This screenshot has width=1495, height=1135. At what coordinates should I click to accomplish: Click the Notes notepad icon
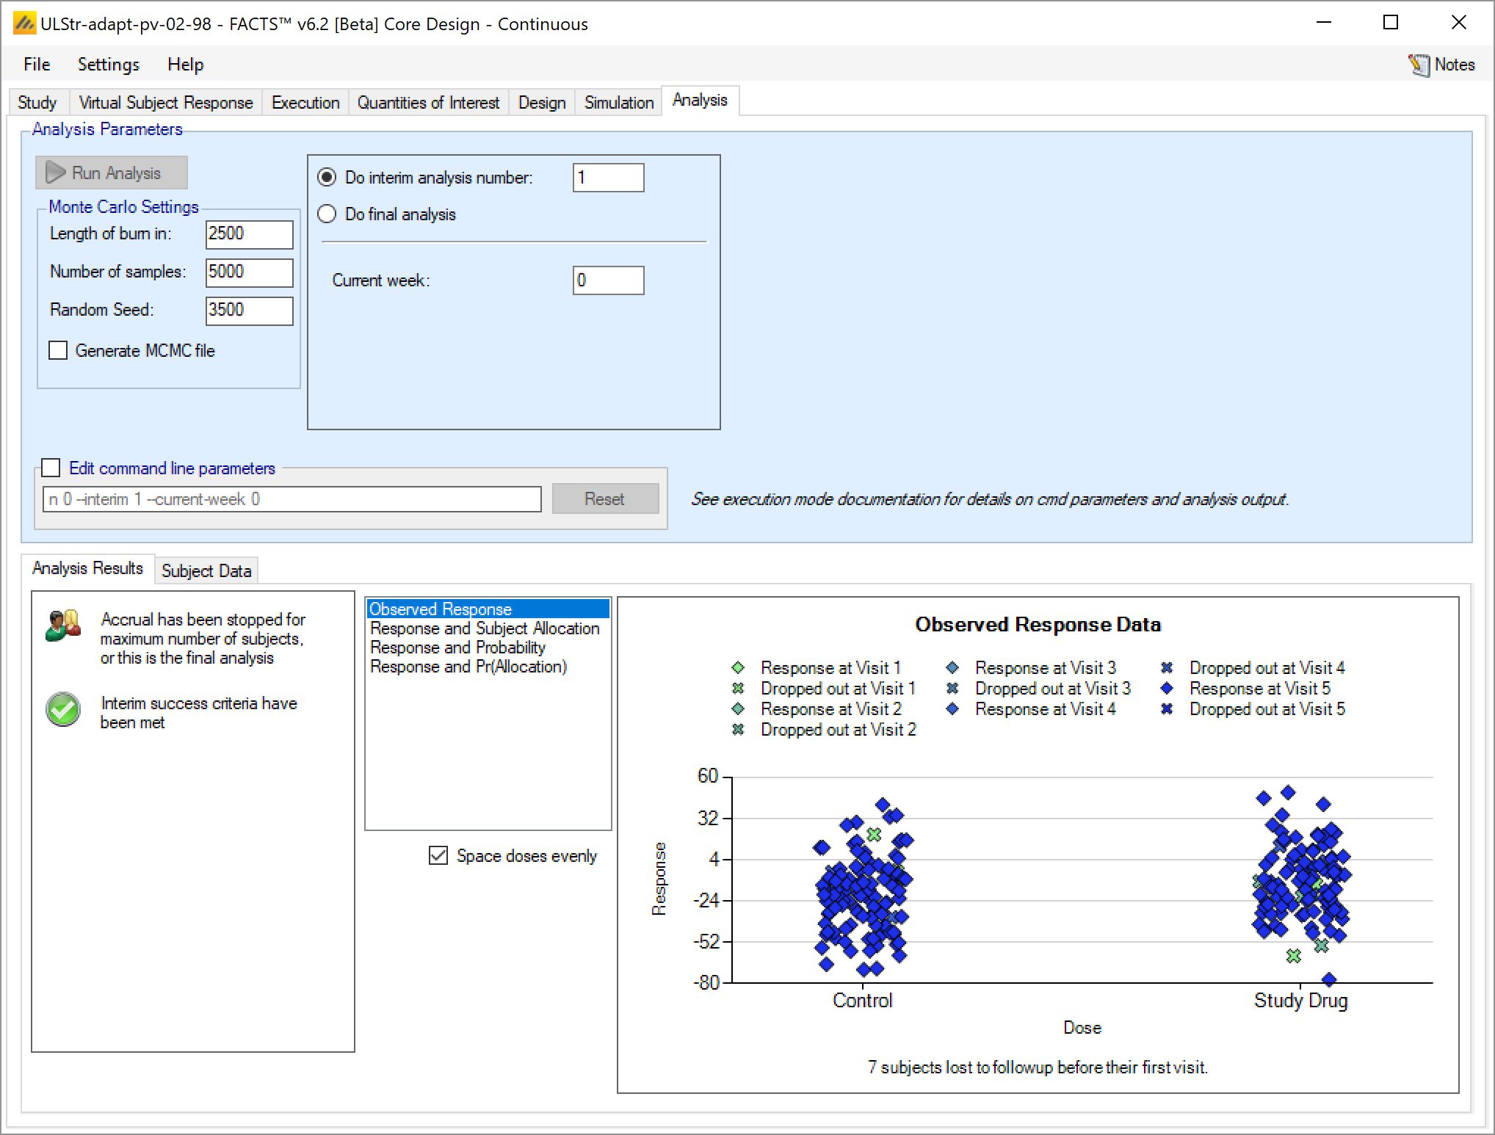[x=1419, y=65]
